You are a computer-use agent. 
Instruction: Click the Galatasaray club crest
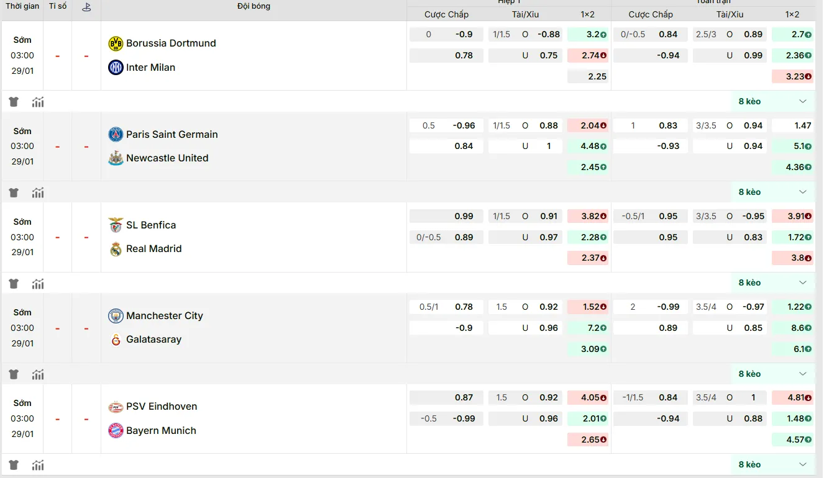[116, 340]
